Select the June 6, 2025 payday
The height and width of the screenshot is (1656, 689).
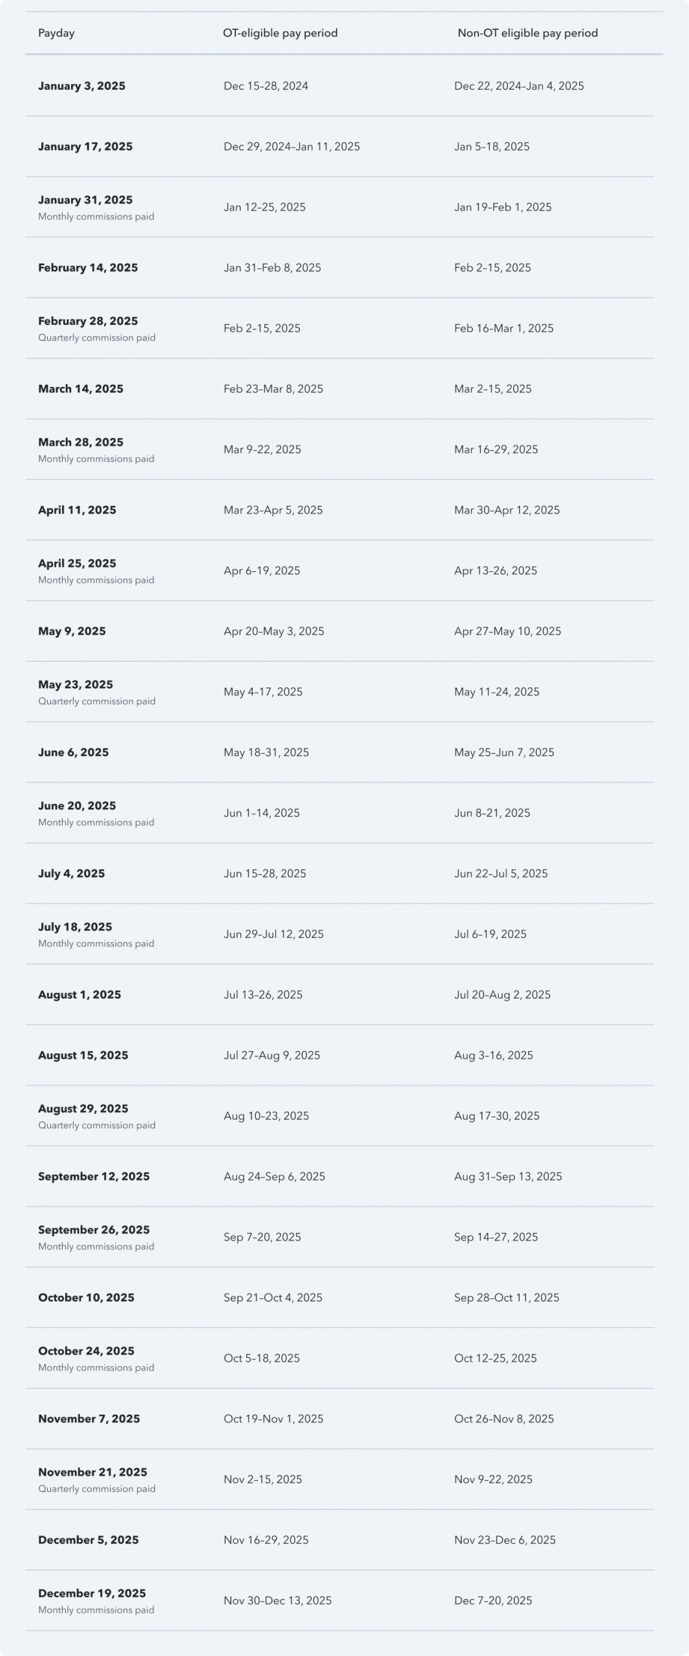point(73,752)
